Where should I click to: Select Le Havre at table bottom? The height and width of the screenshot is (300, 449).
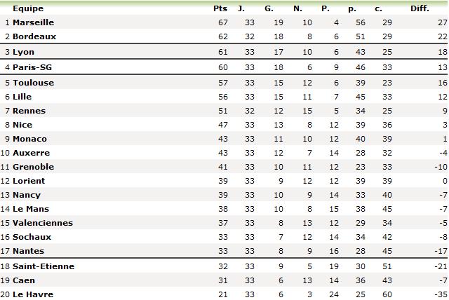click(33, 294)
